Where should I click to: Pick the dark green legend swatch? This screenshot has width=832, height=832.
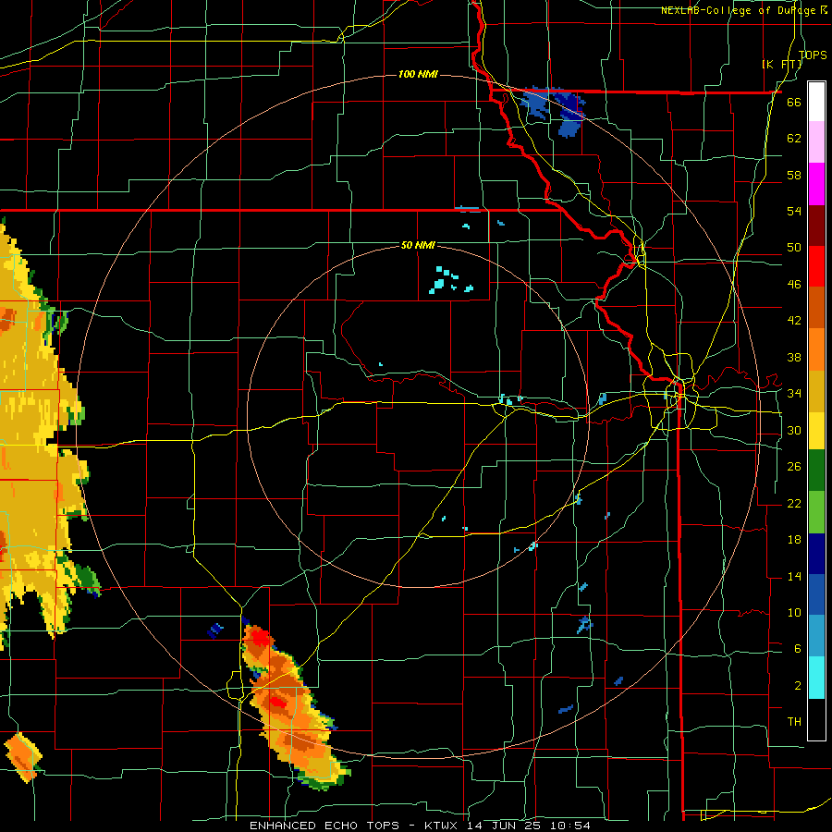click(816, 471)
